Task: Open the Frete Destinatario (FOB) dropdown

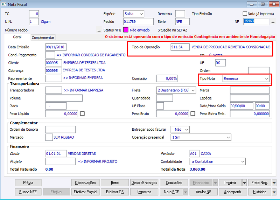Action: pos(176,90)
